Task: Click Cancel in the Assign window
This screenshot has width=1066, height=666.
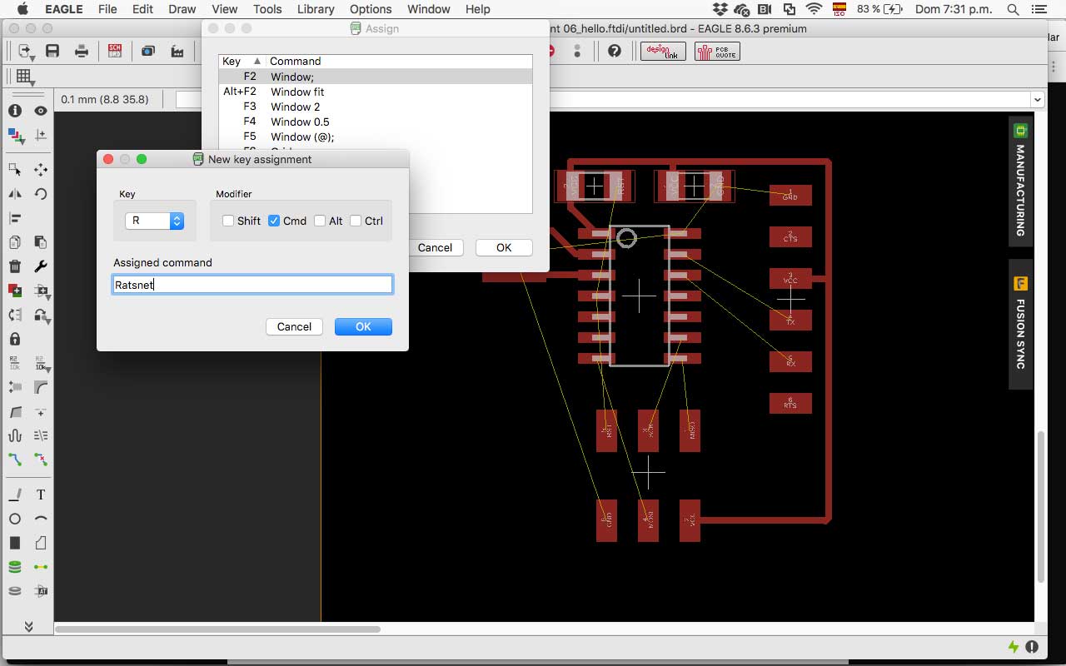Action: 435,247
